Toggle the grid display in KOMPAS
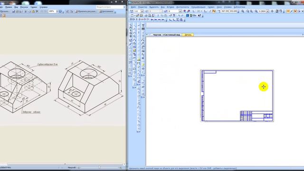Screen dimensions: 304x171 tap(199, 11)
